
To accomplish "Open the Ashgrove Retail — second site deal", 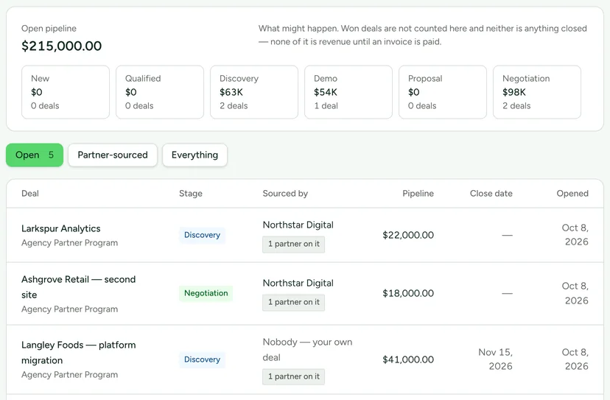I will (79, 287).
